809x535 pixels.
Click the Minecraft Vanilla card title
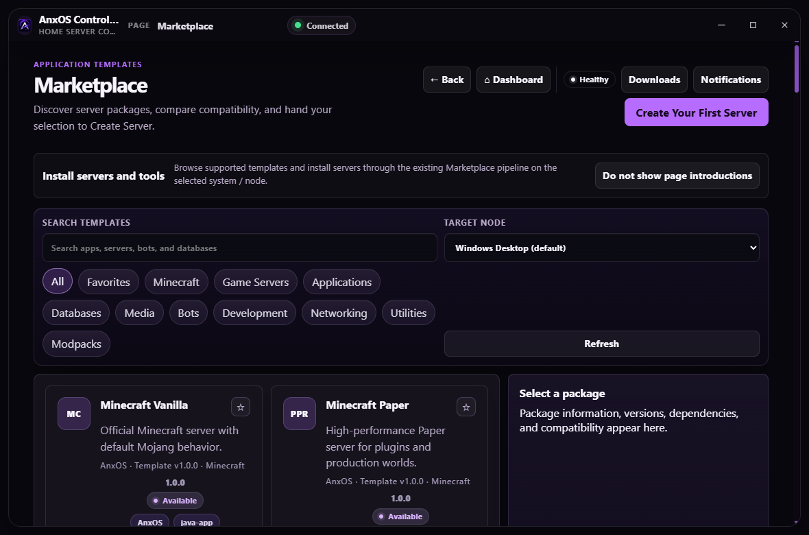tap(144, 405)
